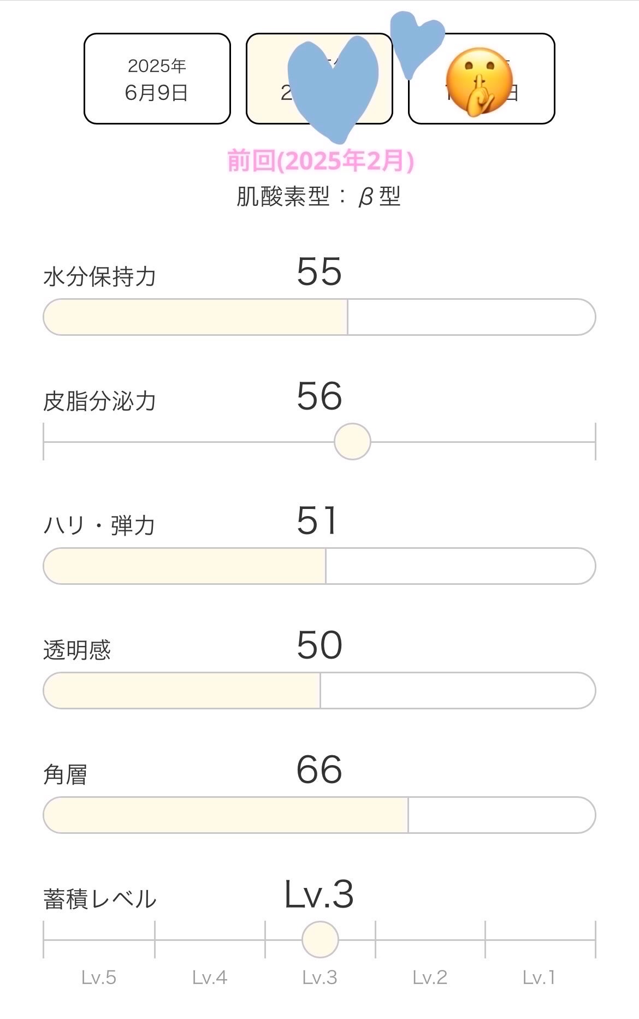The height and width of the screenshot is (1019, 639).
Task: Click the 蓄積レベル slider knob
Action: pos(320,939)
